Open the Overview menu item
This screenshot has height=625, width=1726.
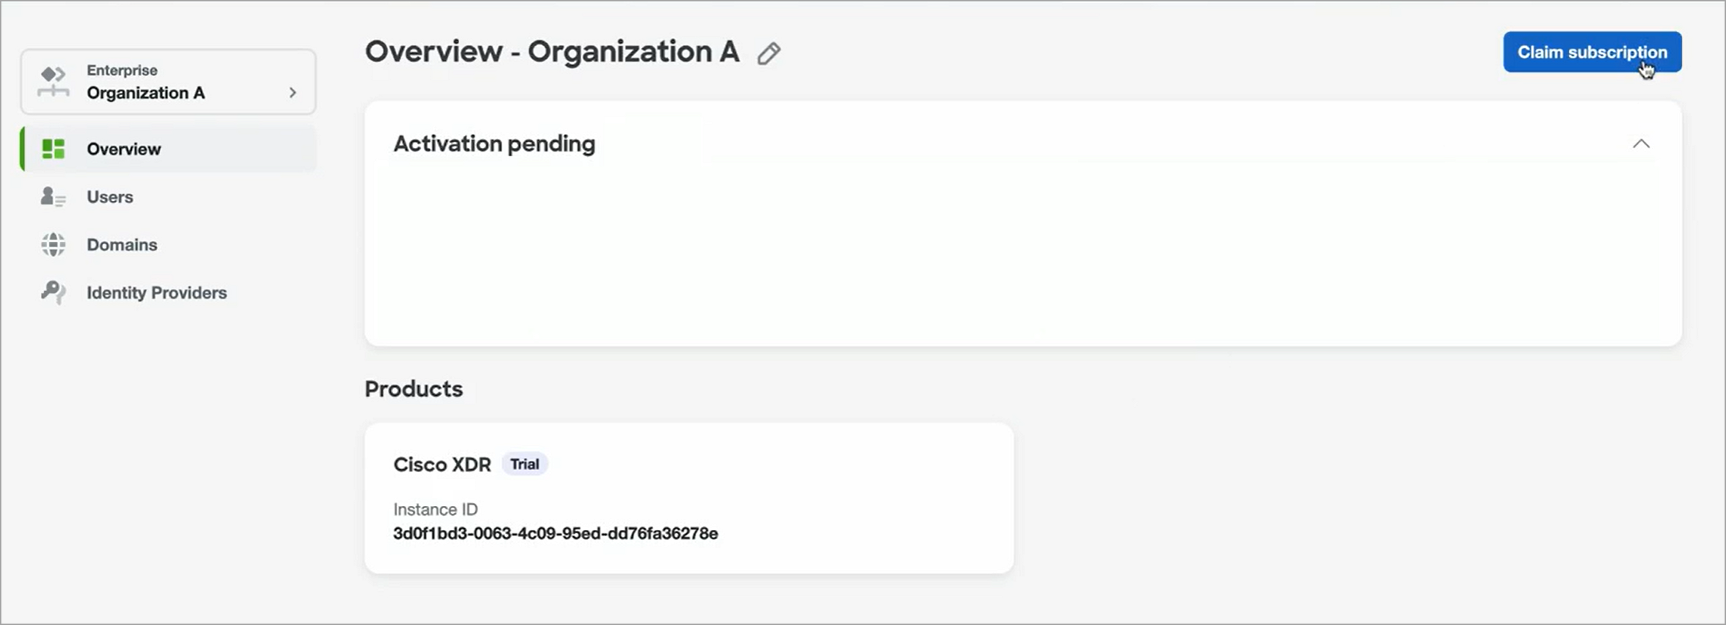pos(168,149)
